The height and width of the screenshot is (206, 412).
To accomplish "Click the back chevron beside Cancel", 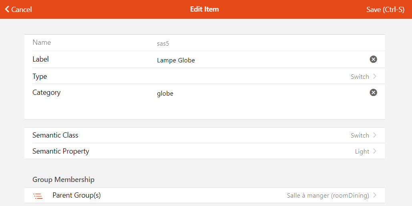I will click(7, 9).
